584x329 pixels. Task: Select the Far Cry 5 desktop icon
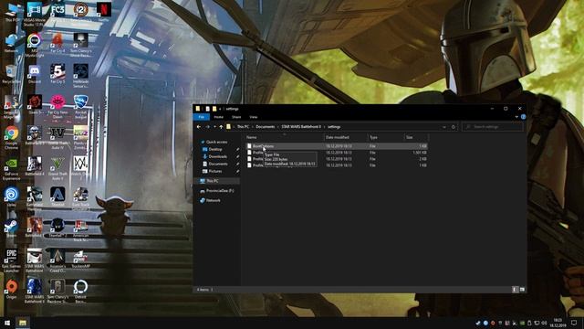[x=57, y=73]
